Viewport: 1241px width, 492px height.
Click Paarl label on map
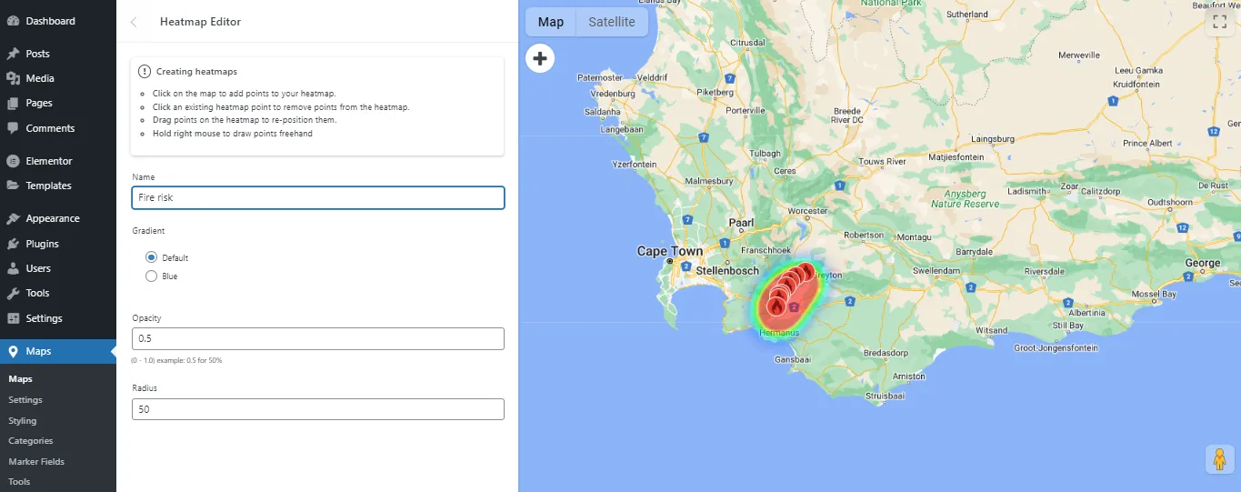click(x=741, y=223)
